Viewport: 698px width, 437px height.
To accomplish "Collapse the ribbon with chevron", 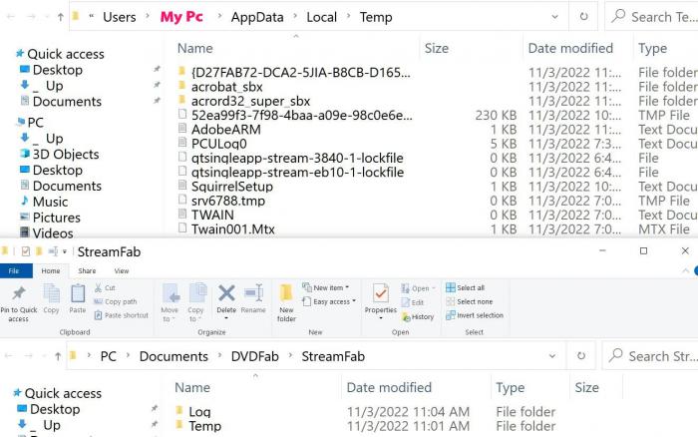I will pyautogui.click(x=686, y=270).
